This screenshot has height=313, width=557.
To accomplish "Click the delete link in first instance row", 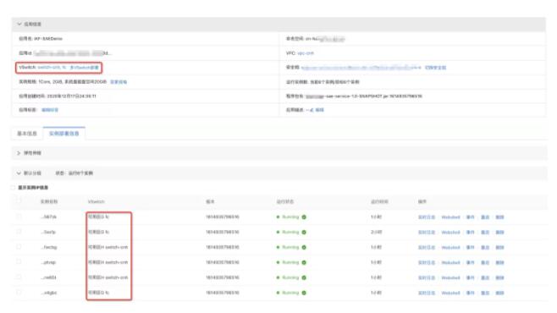I will (x=499, y=217).
